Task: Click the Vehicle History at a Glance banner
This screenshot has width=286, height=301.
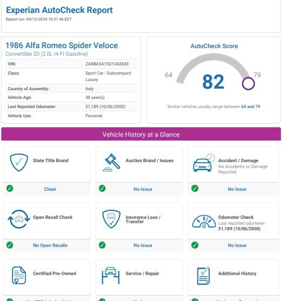Action: [x=141, y=134]
